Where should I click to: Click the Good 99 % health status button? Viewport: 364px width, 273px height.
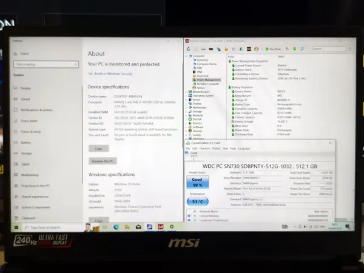pos(197,182)
